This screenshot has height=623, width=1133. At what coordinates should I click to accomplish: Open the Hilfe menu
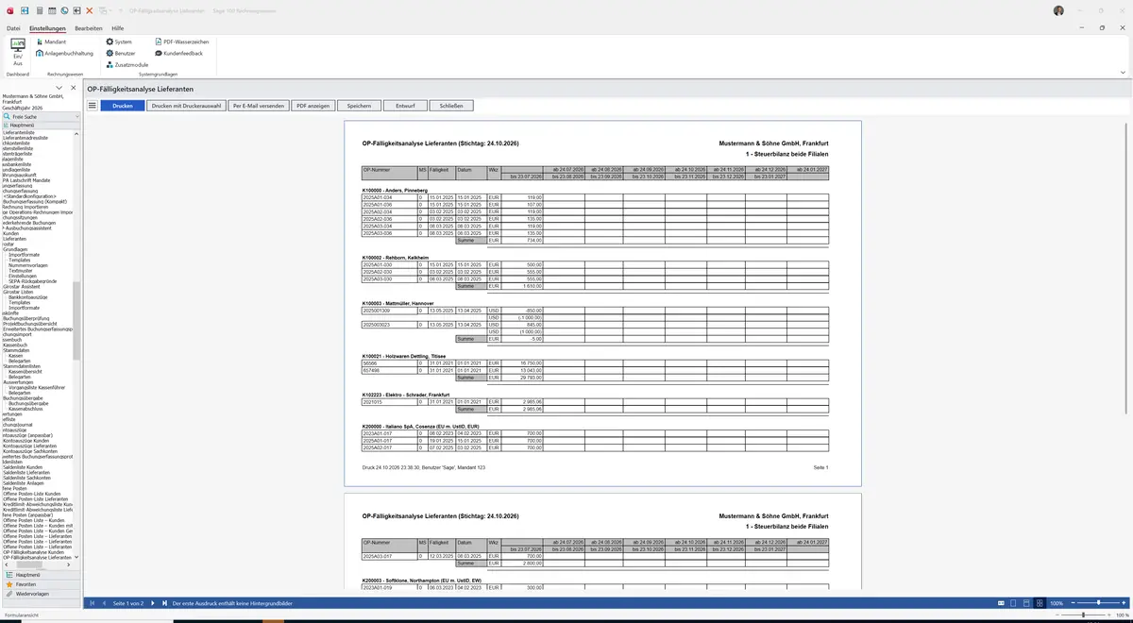click(117, 29)
